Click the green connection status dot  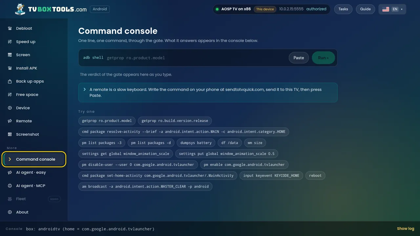point(217,9)
